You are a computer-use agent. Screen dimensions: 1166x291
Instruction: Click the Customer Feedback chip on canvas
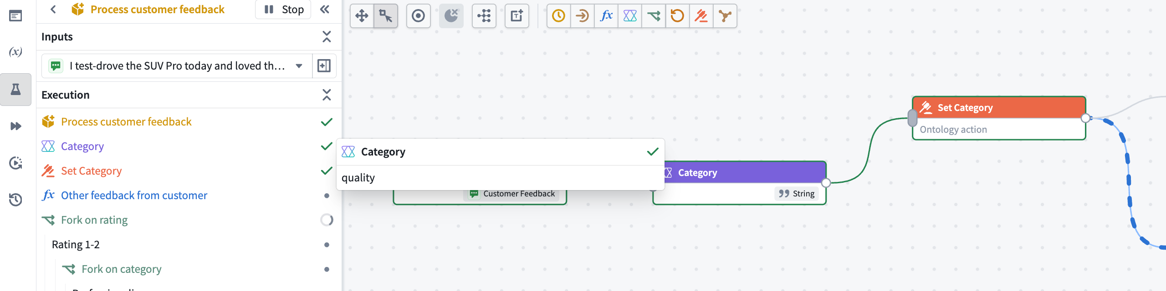(512, 194)
